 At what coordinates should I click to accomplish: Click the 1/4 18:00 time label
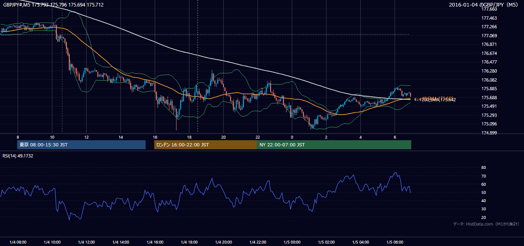pyautogui.click(x=189, y=242)
